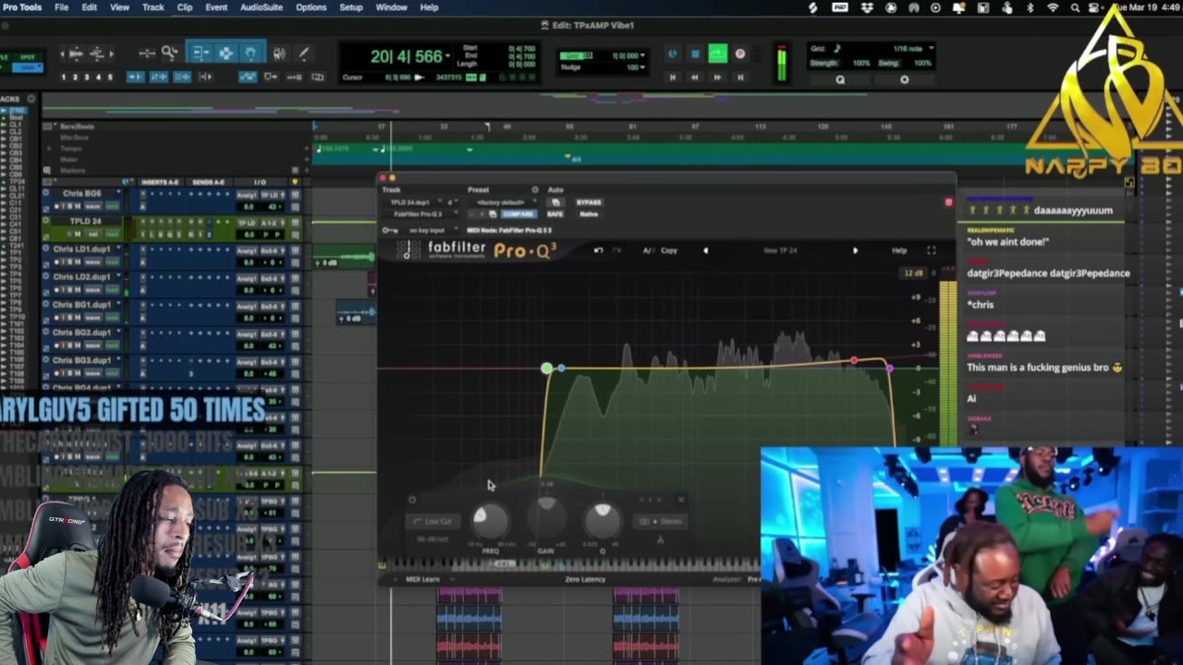Click the Native button in plug-in header
This screenshot has width=1183, height=665.
point(588,214)
